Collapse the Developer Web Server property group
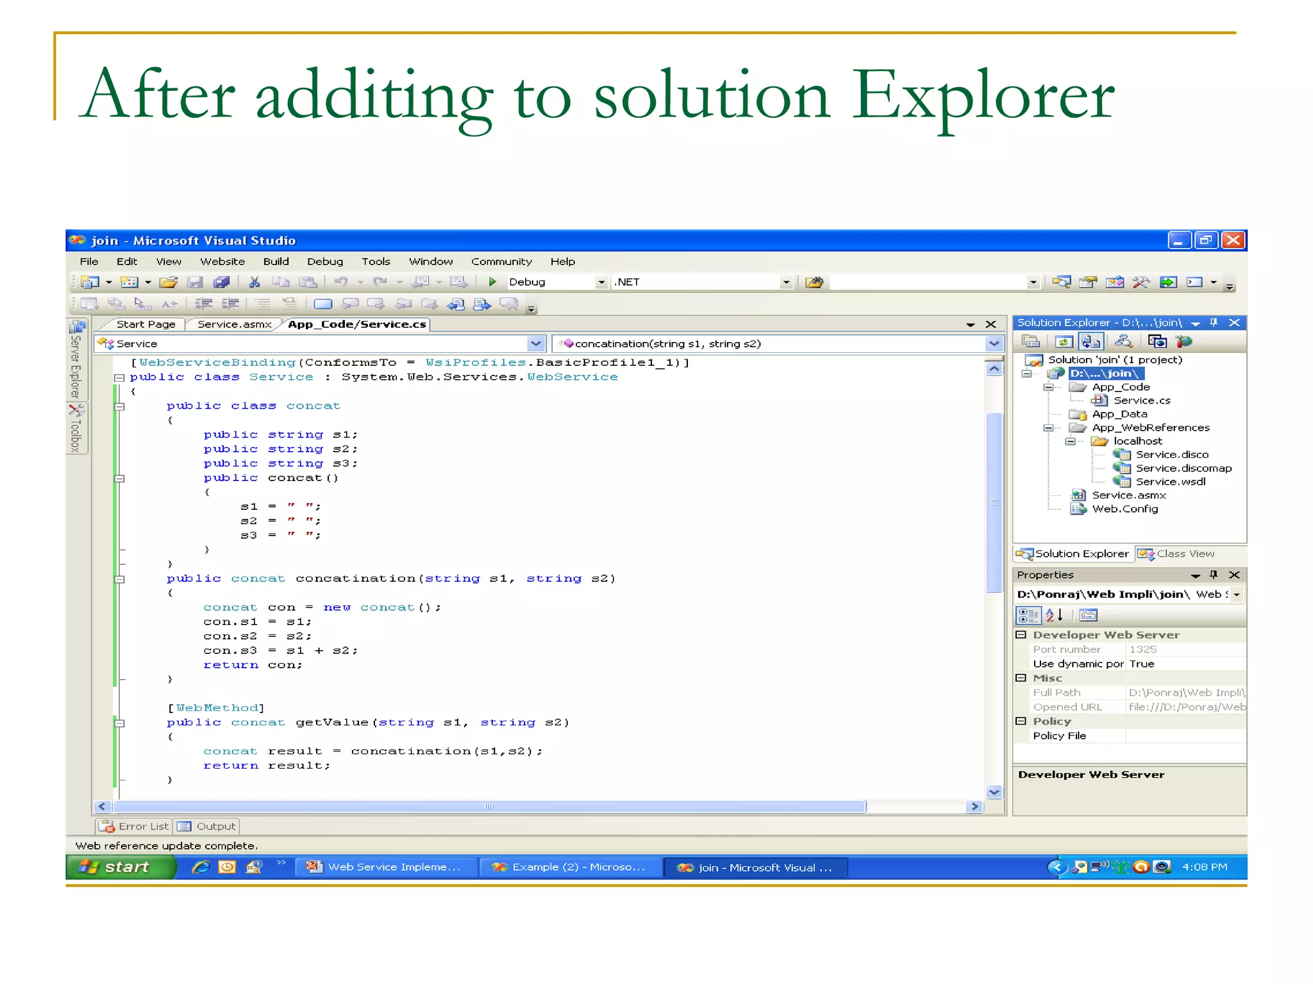 [x=1021, y=635]
